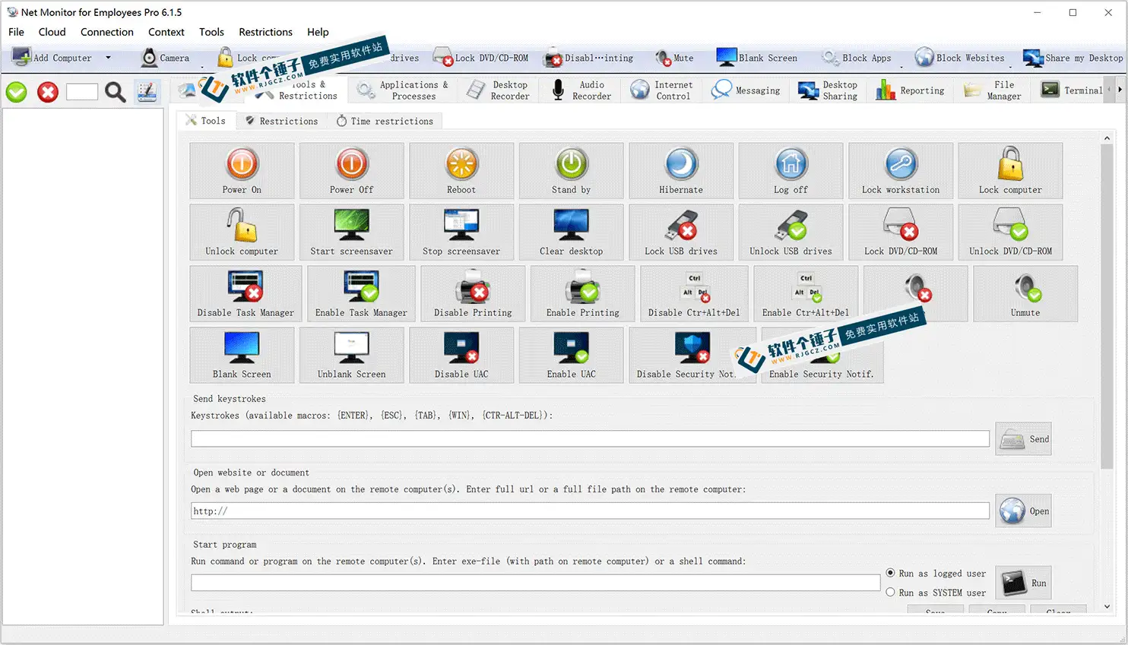Screen dimensions: 1128x645
Task: Click Disable Task Manager tool
Action: [246, 294]
